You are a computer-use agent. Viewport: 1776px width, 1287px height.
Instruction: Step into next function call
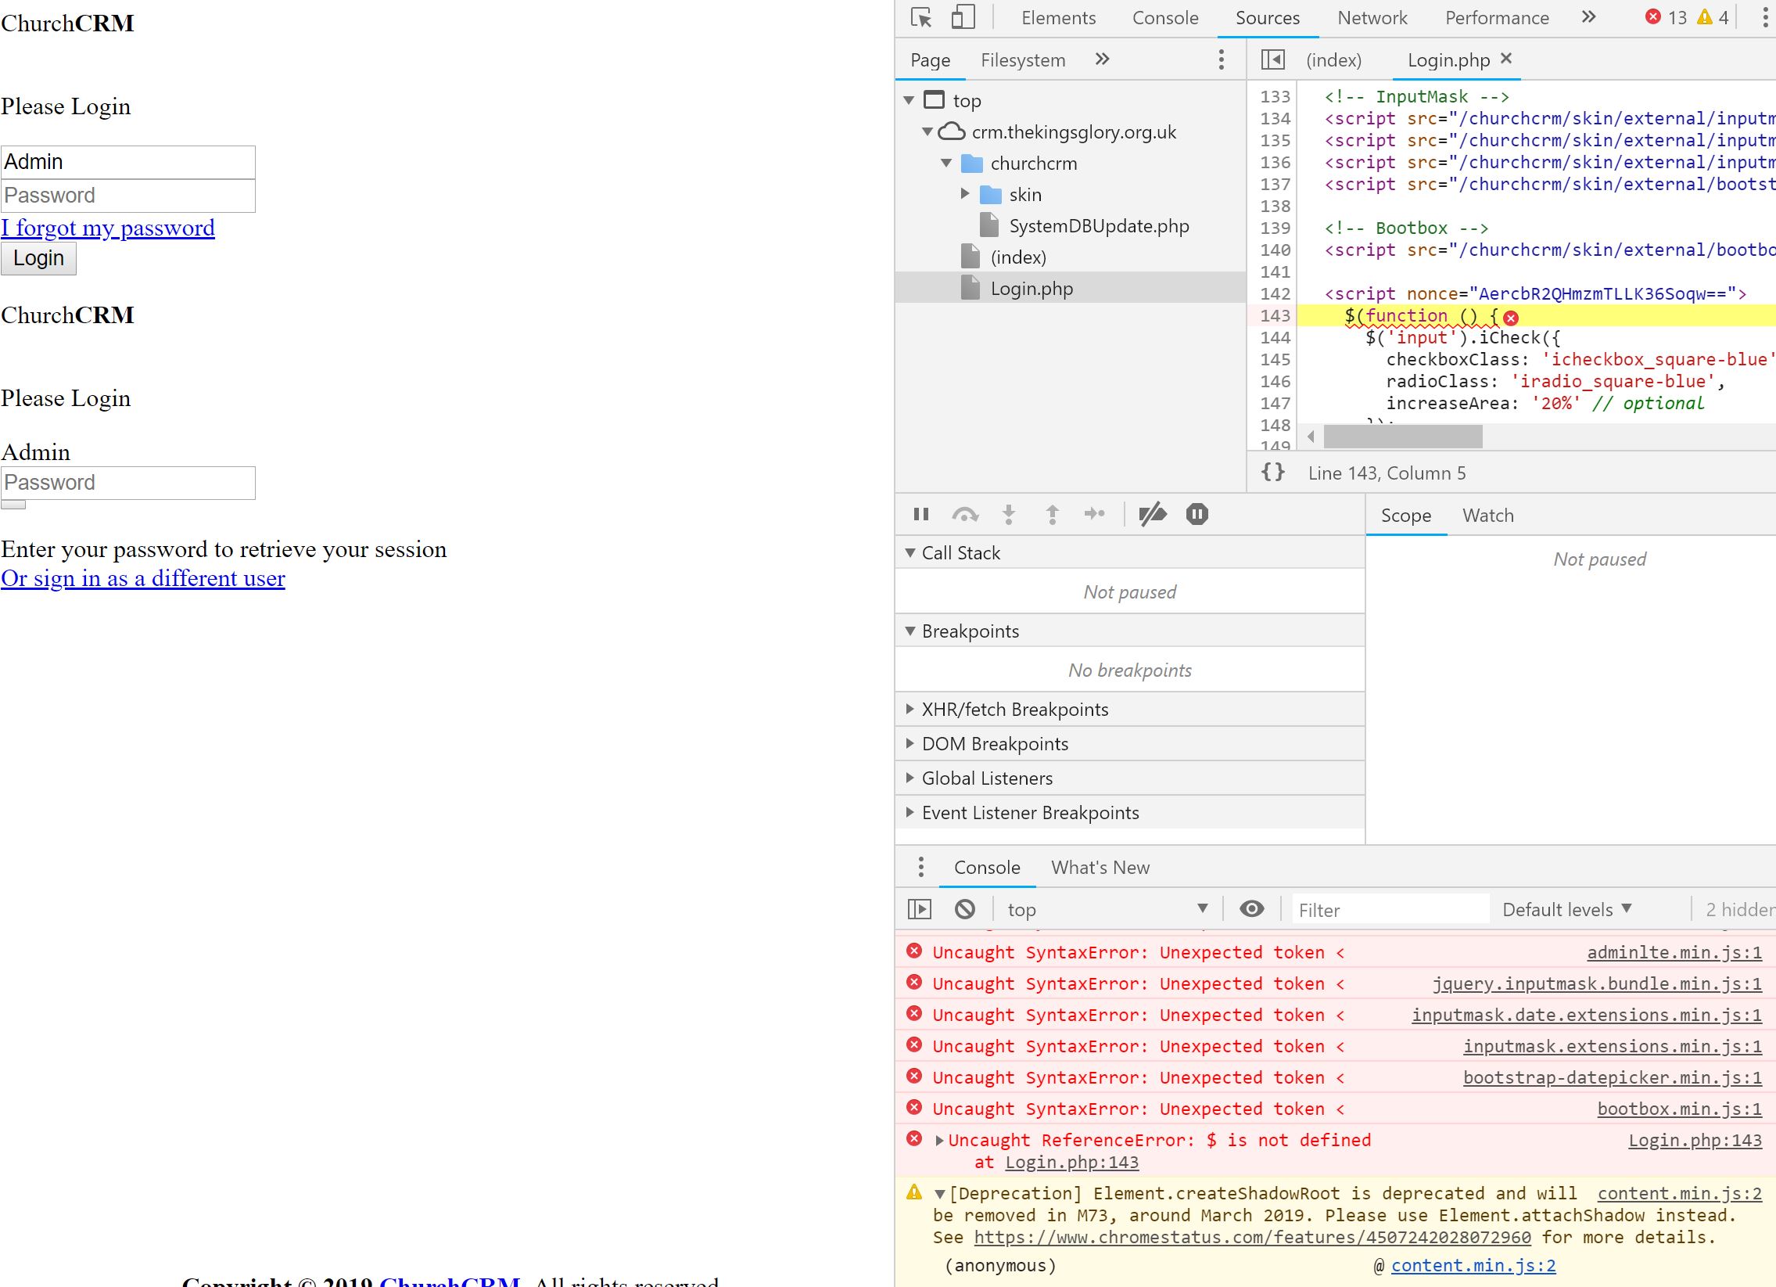pyautogui.click(x=1009, y=515)
